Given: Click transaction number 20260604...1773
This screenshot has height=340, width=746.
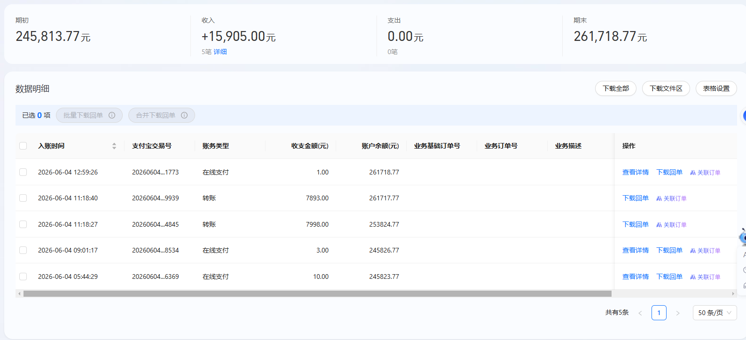Looking at the screenshot, I should click(x=156, y=172).
